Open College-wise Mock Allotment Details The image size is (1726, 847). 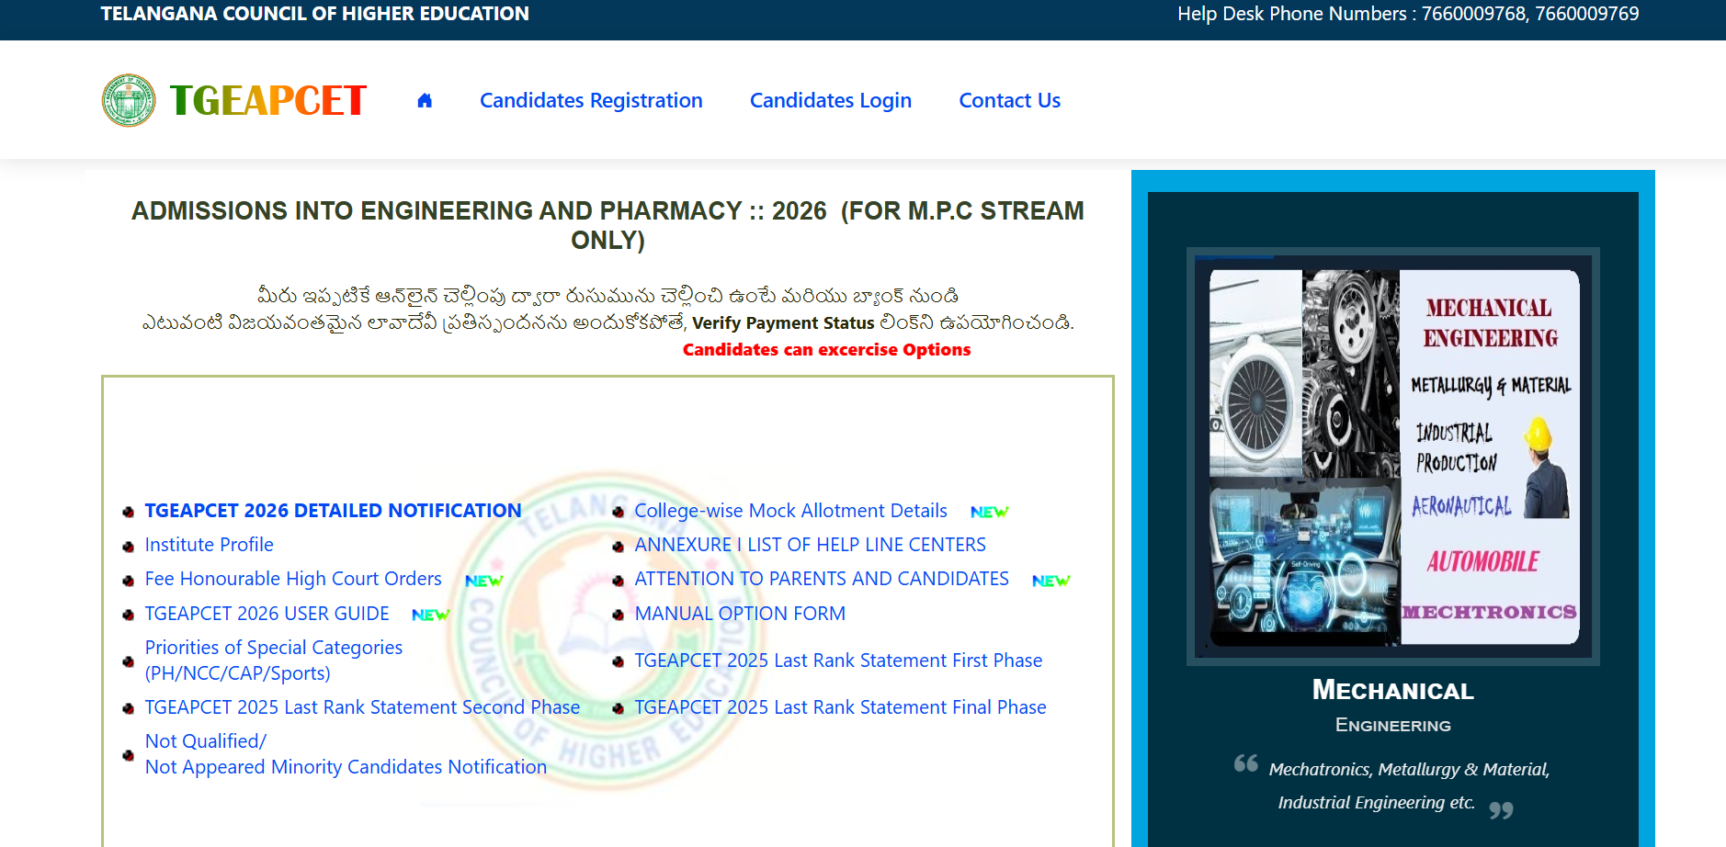coord(791,511)
